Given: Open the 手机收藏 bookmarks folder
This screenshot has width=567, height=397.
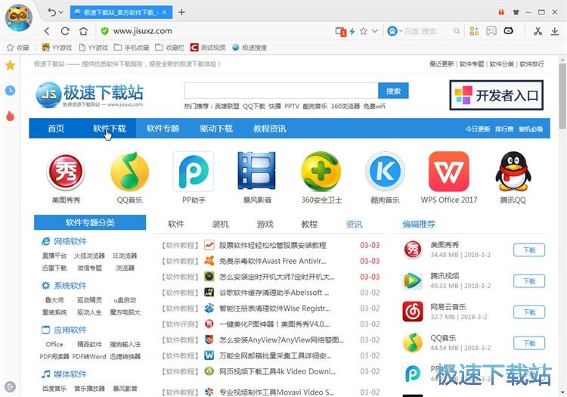Looking at the screenshot, I should tap(132, 48).
